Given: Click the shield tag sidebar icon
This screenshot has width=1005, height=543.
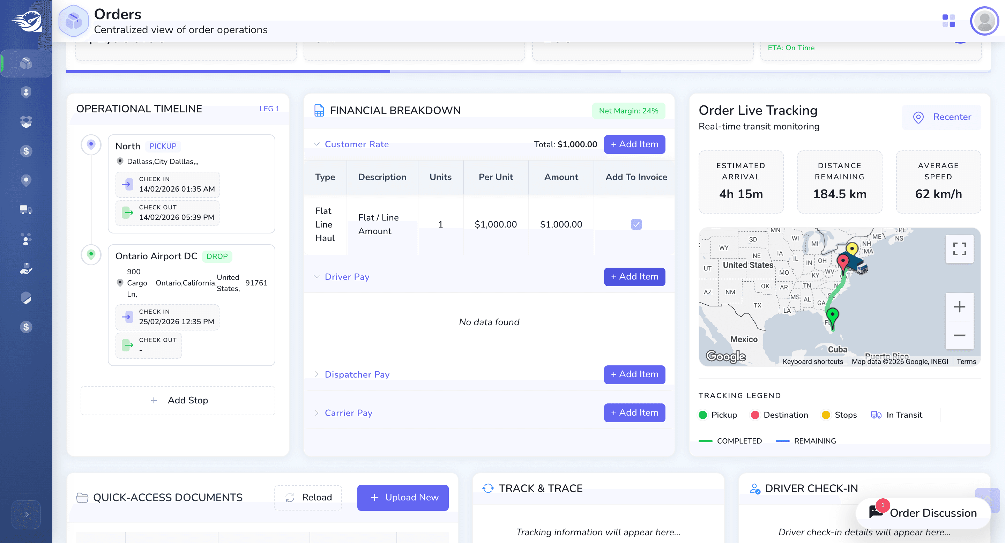Looking at the screenshot, I should click(26, 298).
